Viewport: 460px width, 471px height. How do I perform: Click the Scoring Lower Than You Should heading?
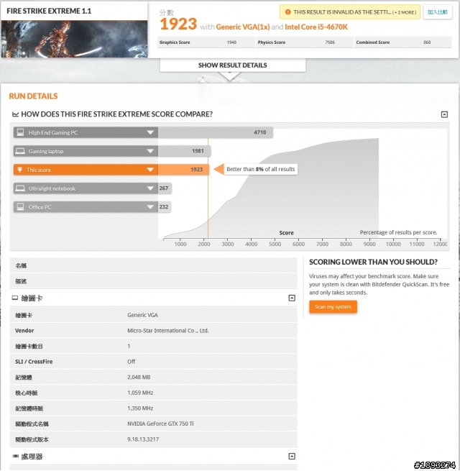(373, 262)
